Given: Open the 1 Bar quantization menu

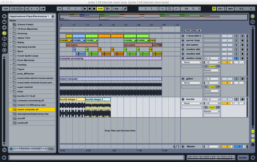Looking at the screenshot, I should (117, 9).
